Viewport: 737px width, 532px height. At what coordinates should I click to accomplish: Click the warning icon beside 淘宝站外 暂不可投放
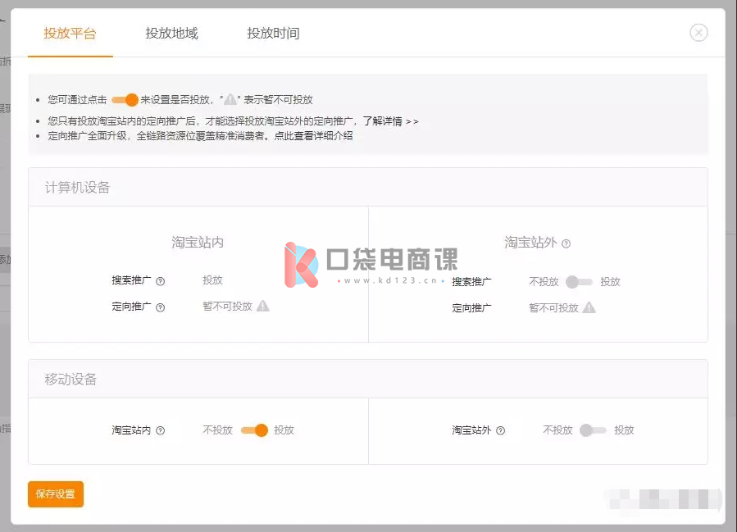coord(589,308)
